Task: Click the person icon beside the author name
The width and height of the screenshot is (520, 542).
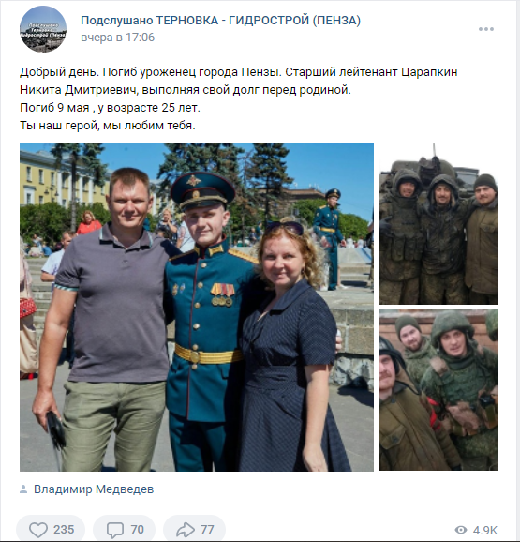Action: click(23, 489)
